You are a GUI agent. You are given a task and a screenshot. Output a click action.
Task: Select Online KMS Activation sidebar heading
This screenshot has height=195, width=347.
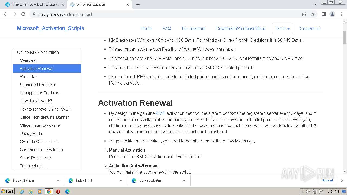(38, 52)
